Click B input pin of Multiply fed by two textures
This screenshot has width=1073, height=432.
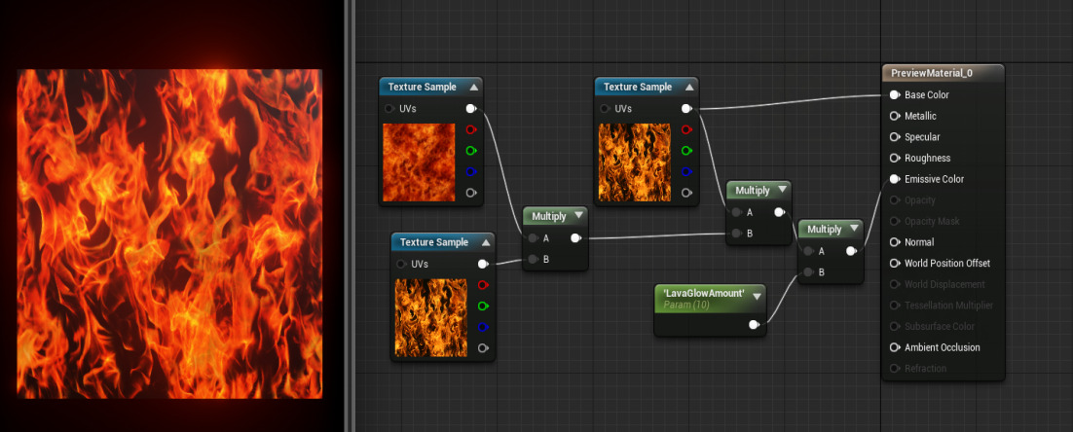coord(533,259)
